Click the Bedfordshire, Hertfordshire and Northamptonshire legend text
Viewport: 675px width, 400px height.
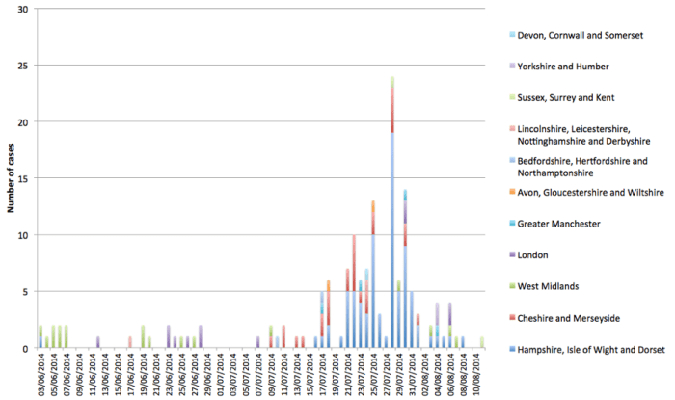point(584,166)
